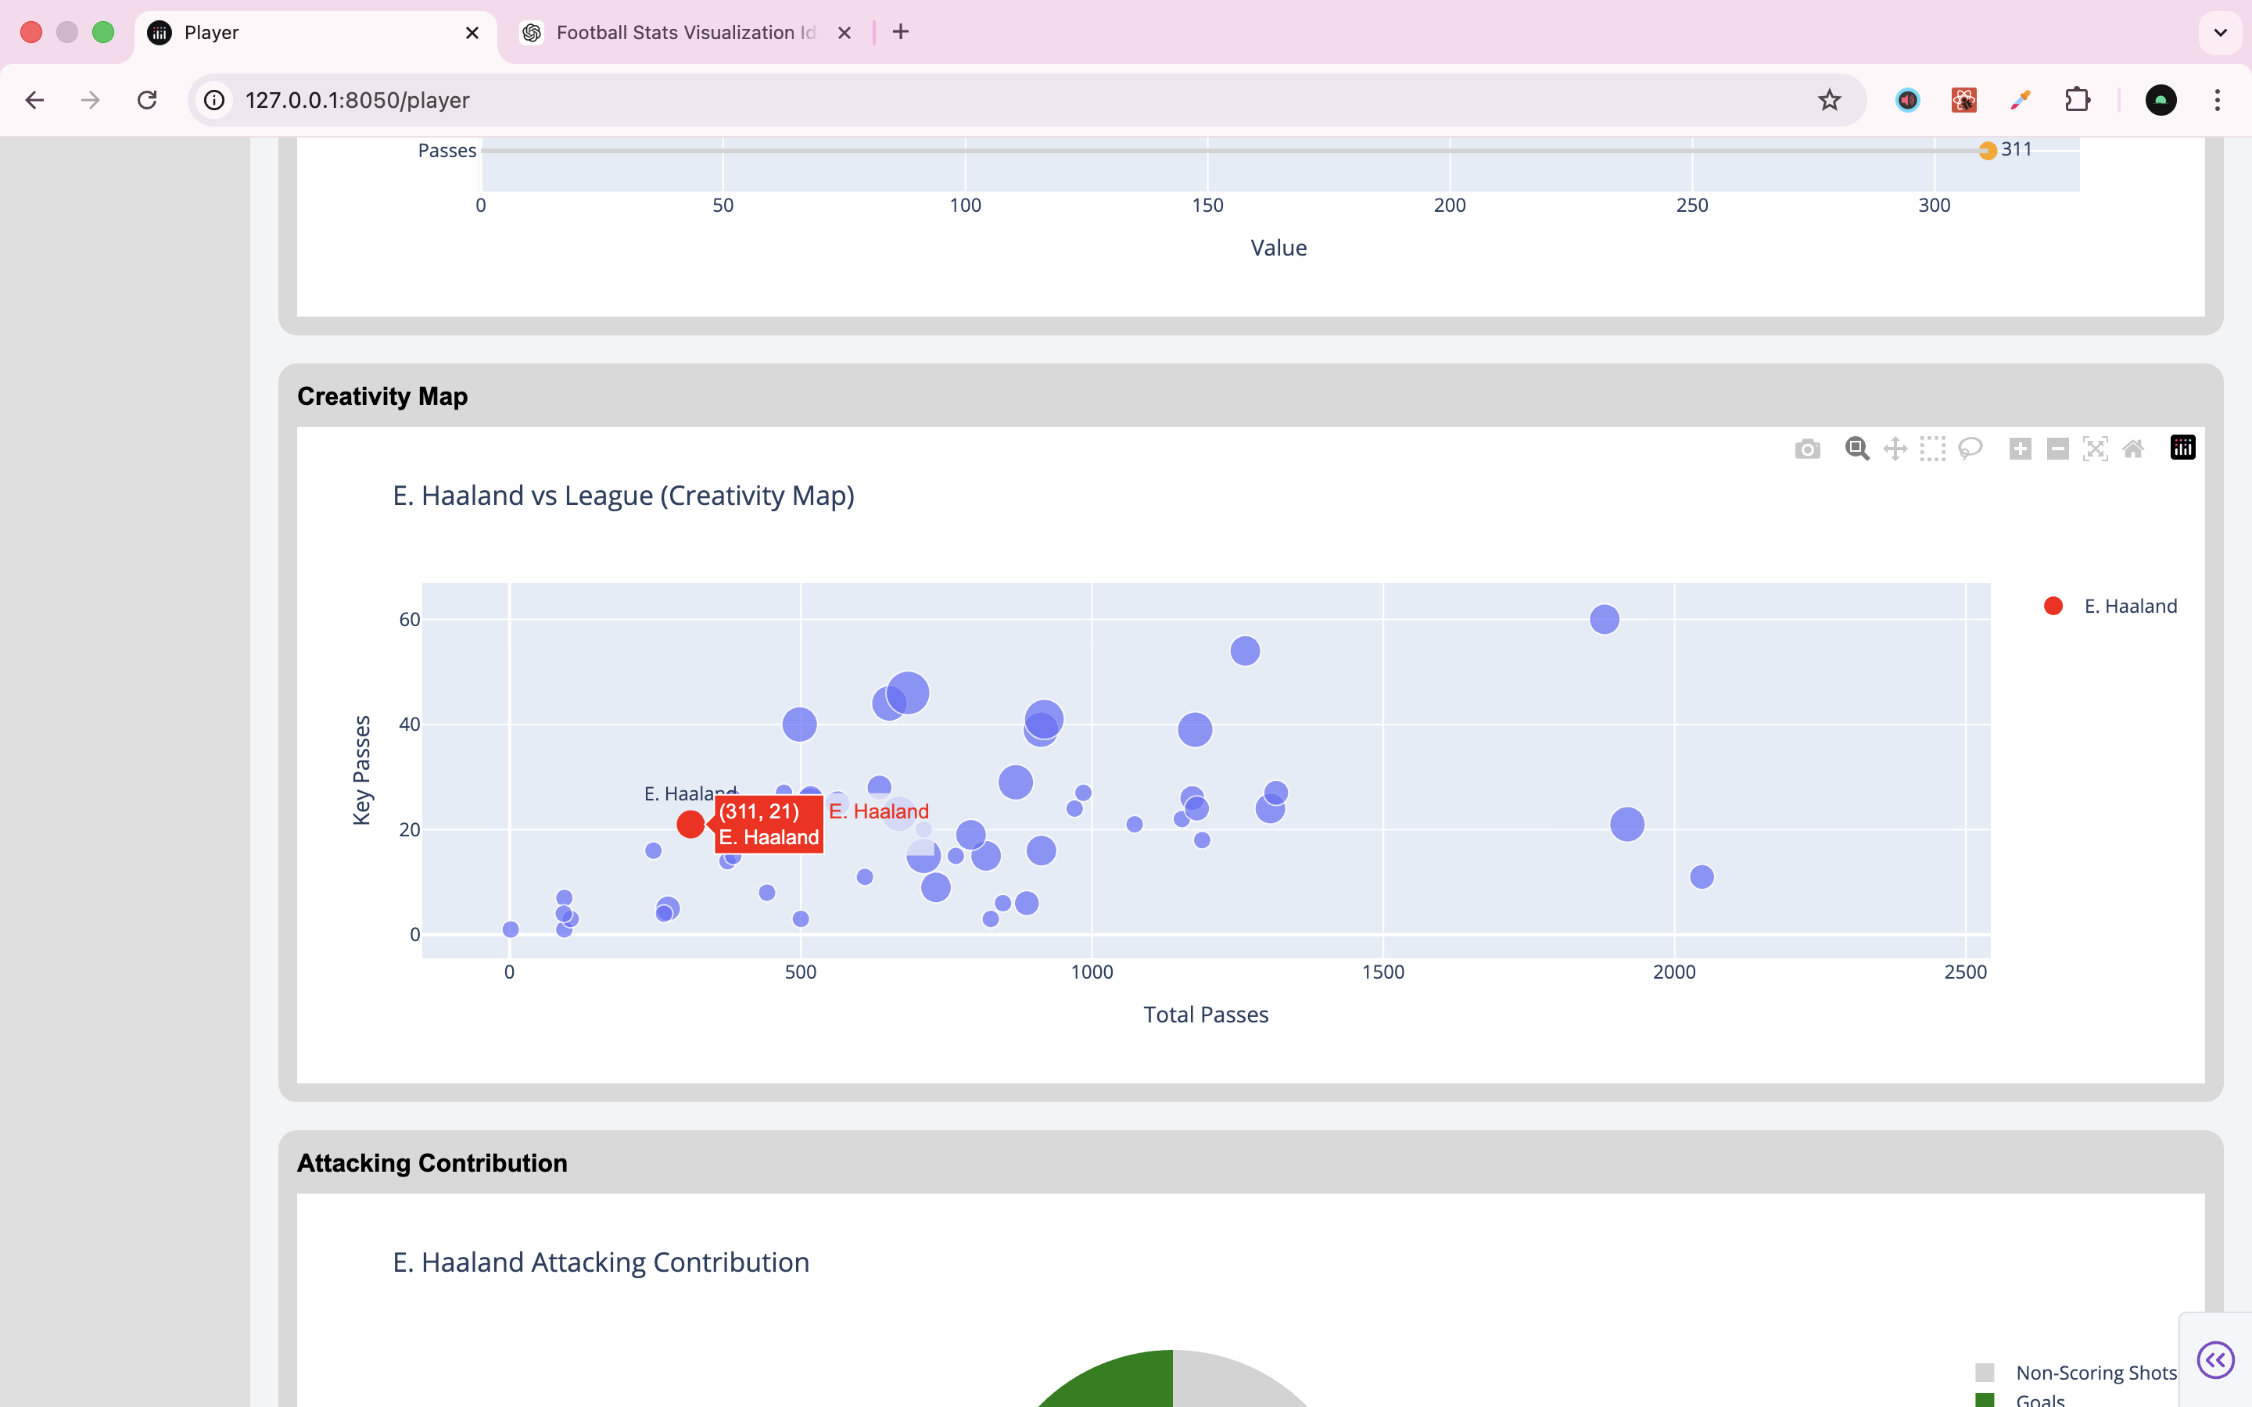Click the bubble at 60 key passes
The width and height of the screenshot is (2252, 1407).
tap(1605, 619)
